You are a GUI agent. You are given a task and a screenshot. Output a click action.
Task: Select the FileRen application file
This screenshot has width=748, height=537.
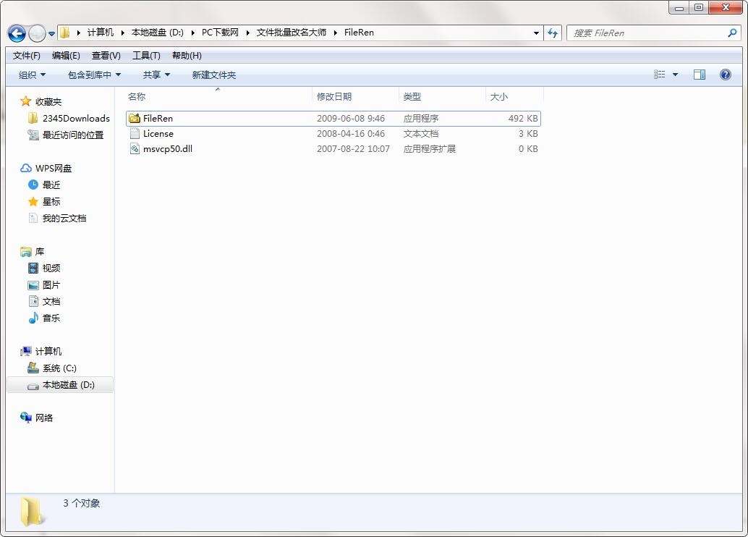[158, 118]
